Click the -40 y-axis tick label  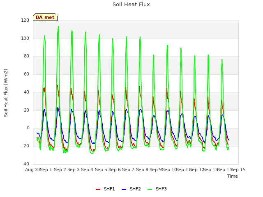click(25, 164)
